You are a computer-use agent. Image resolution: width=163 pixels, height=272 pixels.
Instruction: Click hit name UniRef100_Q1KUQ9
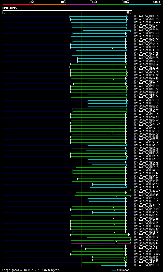coord(146,120)
